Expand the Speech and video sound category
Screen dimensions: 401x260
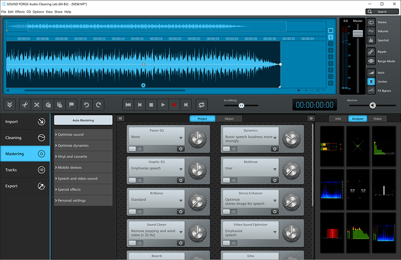pyautogui.click(x=83, y=179)
